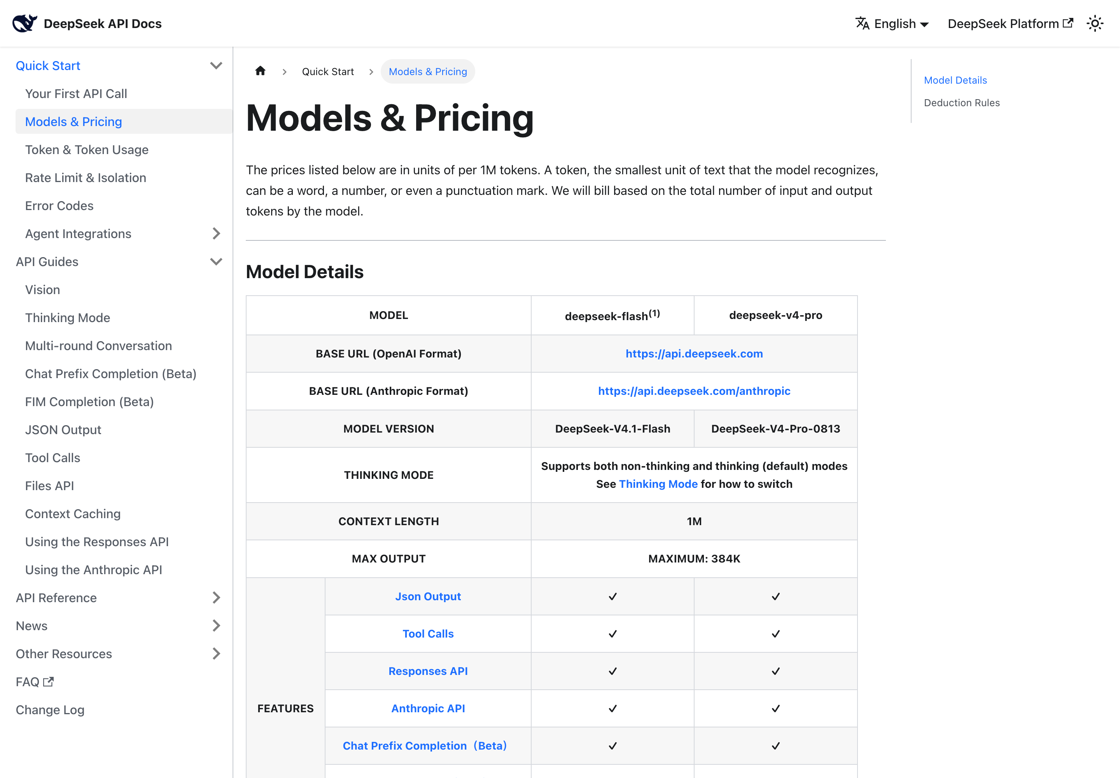The height and width of the screenshot is (778, 1120).
Task: Open the English language dropdown
Action: pyautogui.click(x=892, y=23)
